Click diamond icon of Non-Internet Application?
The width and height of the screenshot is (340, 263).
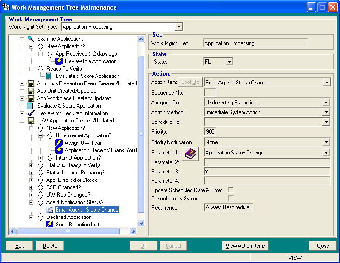(50, 135)
